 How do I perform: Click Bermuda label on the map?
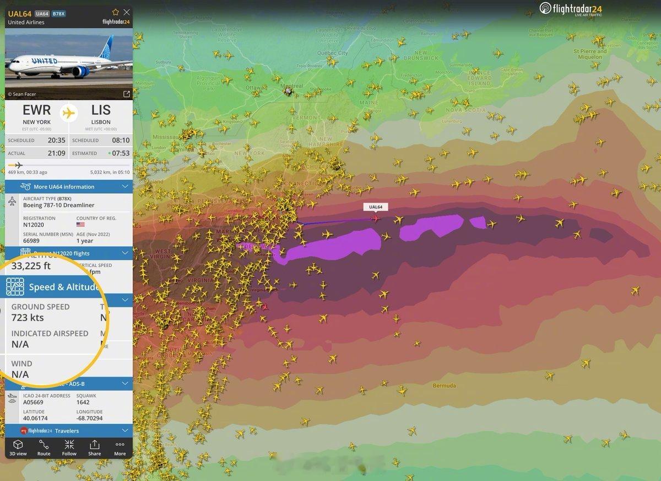(x=444, y=385)
